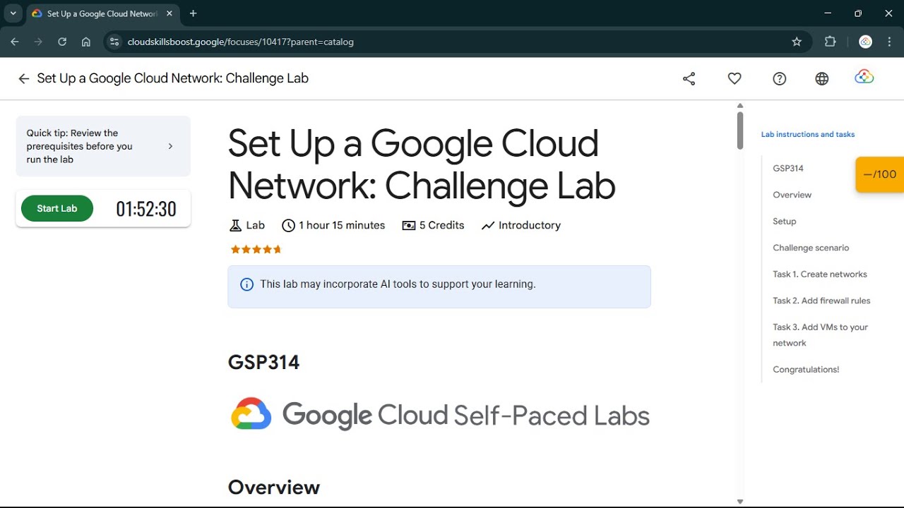Click the share icon in lab header
Image resolution: width=904 pixels, height=508 pixels.
coord(689,79)
